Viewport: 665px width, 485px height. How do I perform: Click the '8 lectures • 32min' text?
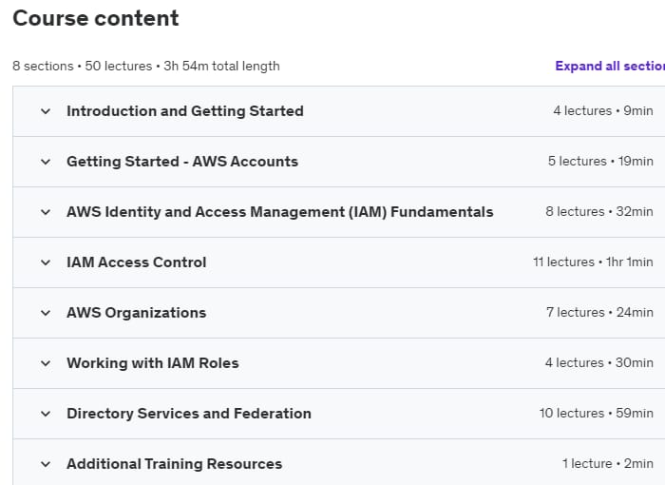click(x=599, y=211)
